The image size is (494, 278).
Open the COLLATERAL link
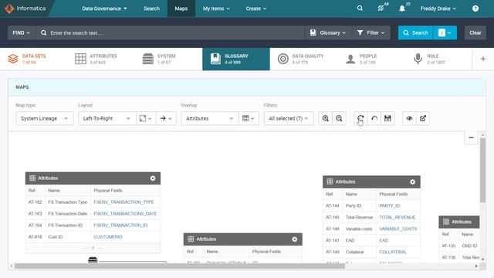[x=393, y=253]
